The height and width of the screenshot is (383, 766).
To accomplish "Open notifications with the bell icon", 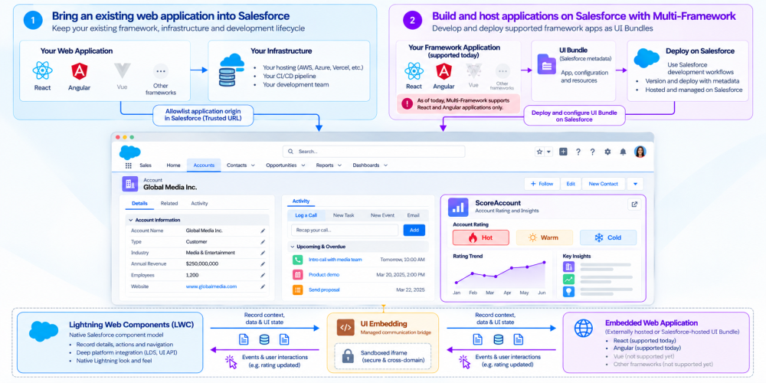I will [623, 152].
